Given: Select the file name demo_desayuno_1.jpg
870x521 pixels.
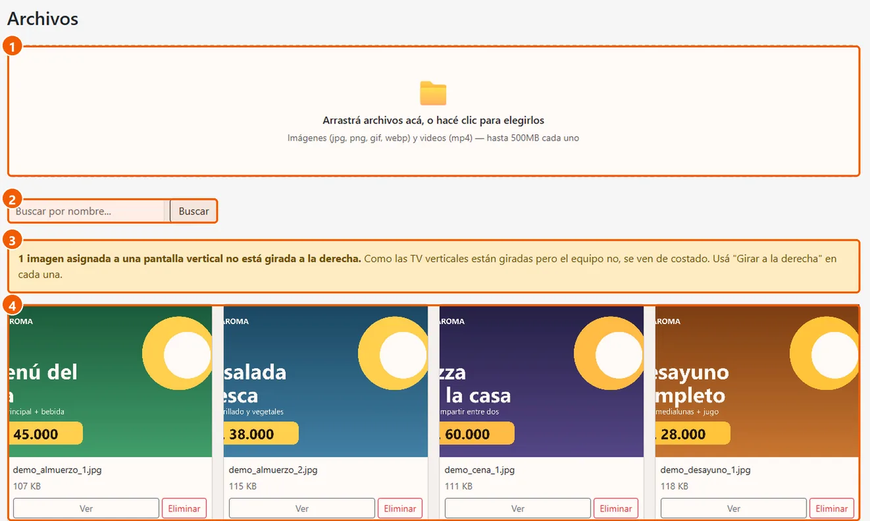Looking at the screenshot, I should tap(705, 470).
